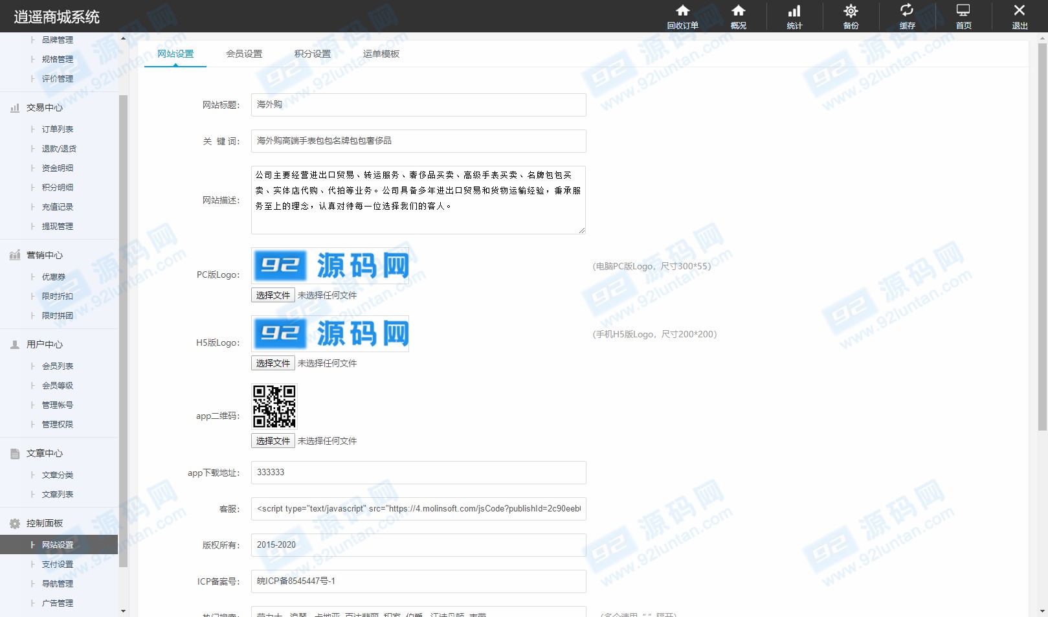Viewport: 1048px width, 617px height.
Task: Click the ICP备案号 input field
Action: point(419,581)
